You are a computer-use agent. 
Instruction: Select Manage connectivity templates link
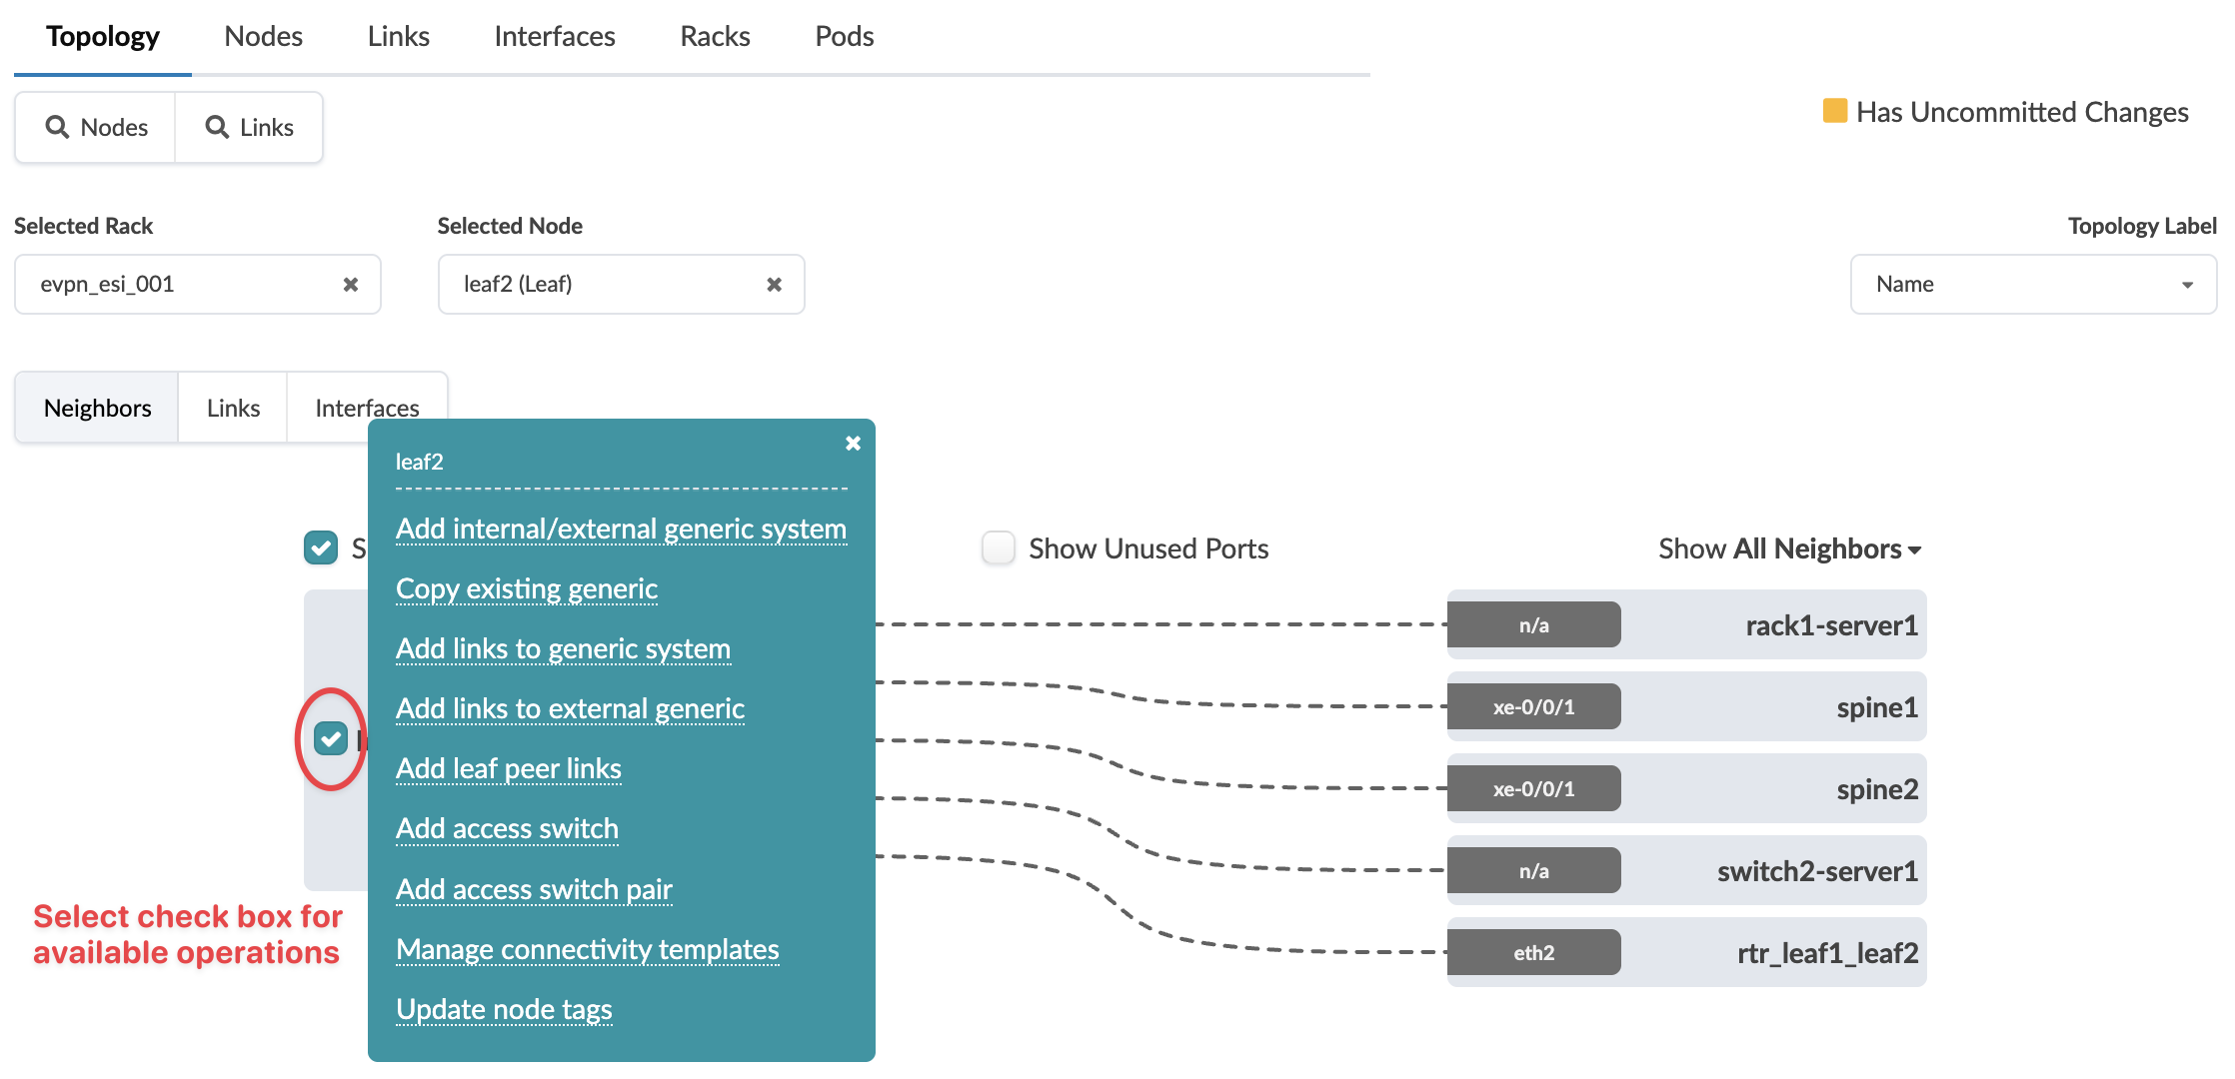tap(587, 949)
